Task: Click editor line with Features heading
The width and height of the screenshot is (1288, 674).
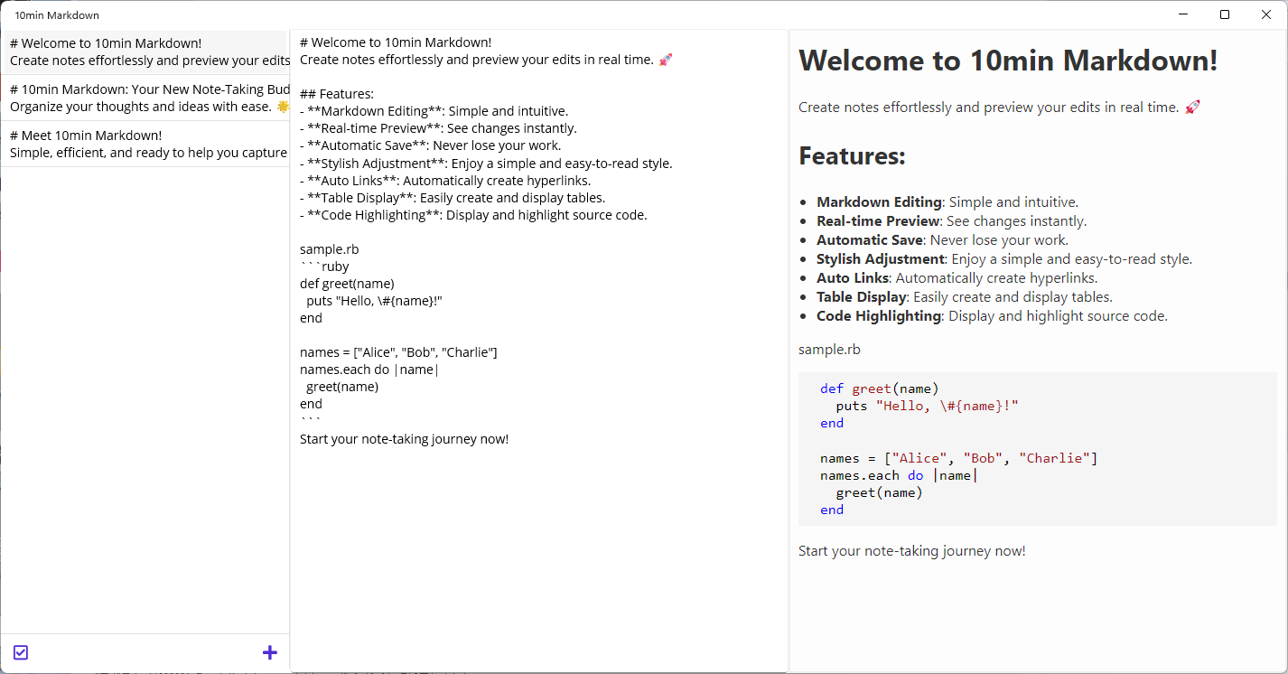Action: [x=337, y=94]
